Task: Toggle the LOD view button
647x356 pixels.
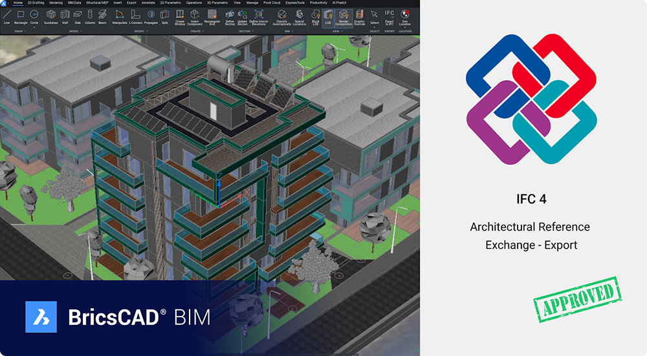Action: pyautogui.click(x=328, y=17)
